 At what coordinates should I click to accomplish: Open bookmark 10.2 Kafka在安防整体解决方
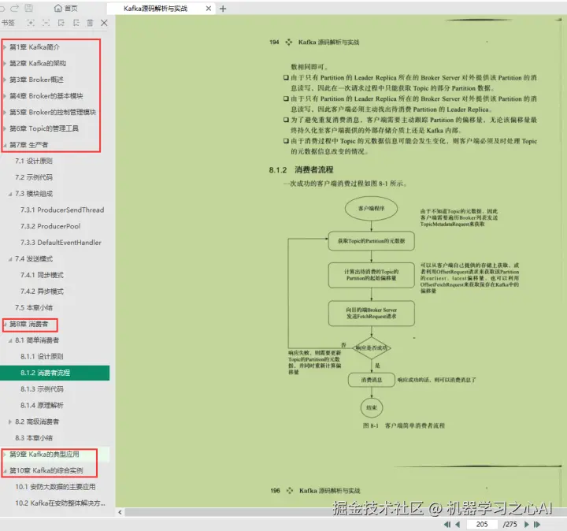coord(60,503)
